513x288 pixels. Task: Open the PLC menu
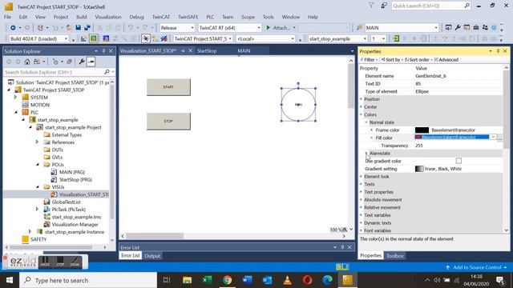[210, 17]
